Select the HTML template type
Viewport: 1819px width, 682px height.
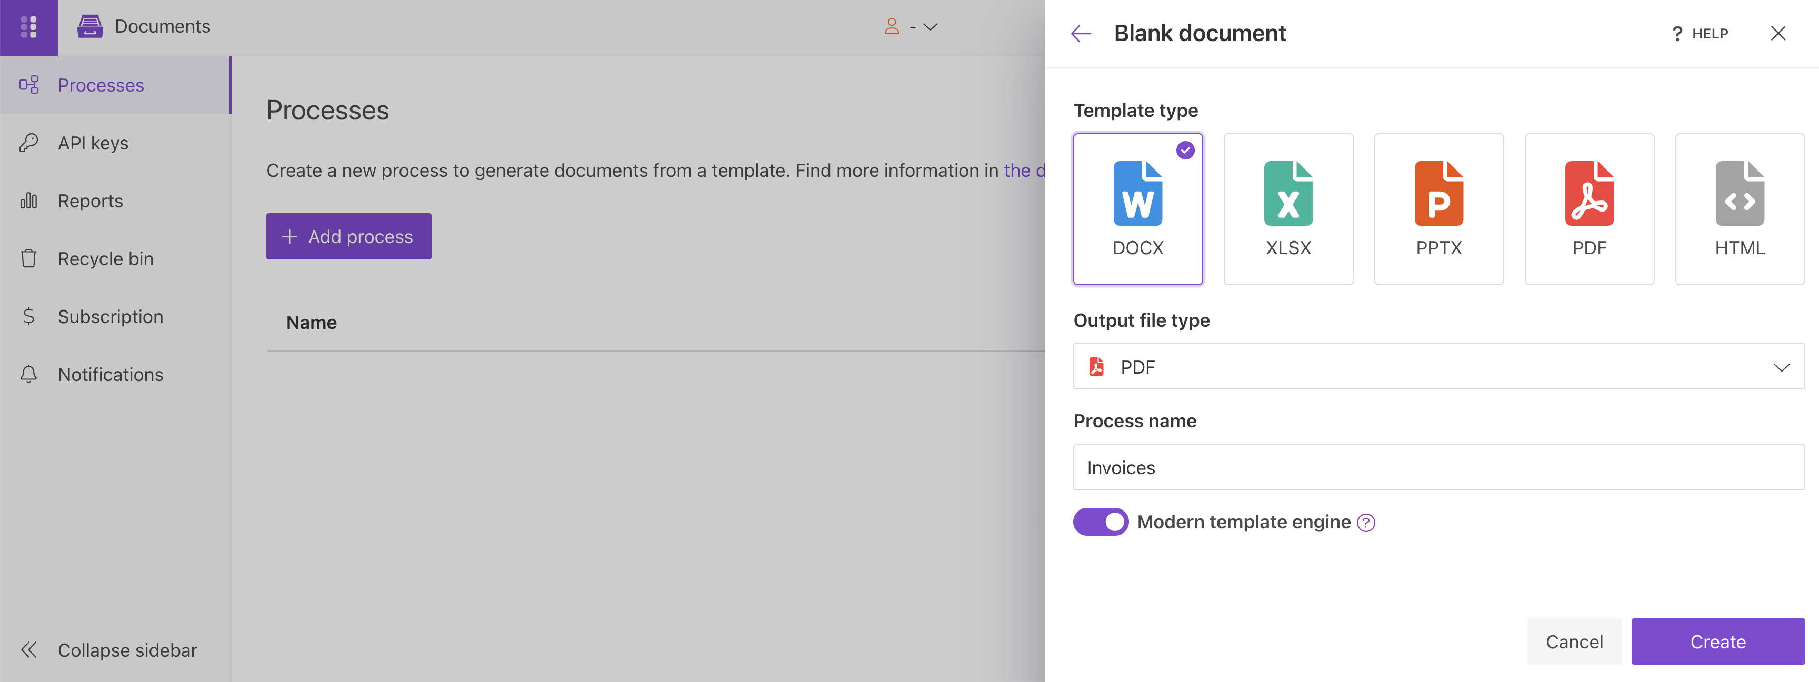1739,209
